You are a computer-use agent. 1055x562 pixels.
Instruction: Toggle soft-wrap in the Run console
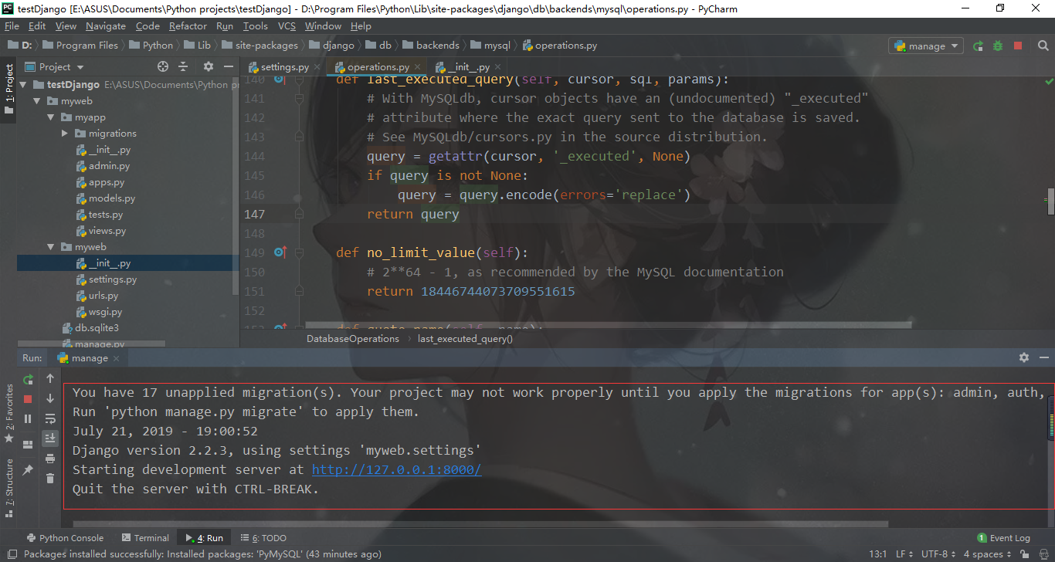(x=50, y=418)
